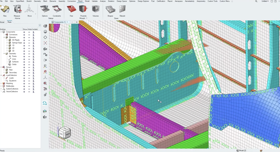Select the VectorCollectors tree row
Screen dimensions: 280x152
[x=12, y=92]
